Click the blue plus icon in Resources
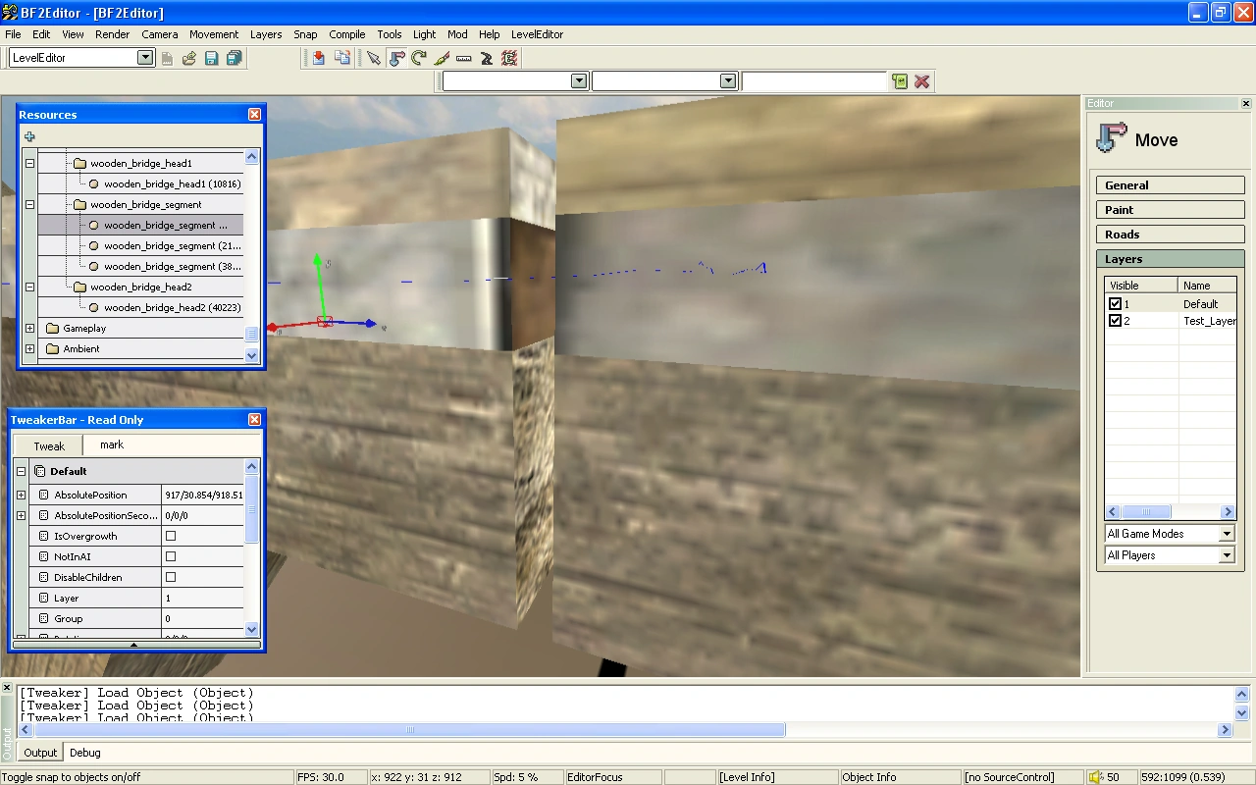The width and height of the screenshot is (1256, 785). [29, 137]
